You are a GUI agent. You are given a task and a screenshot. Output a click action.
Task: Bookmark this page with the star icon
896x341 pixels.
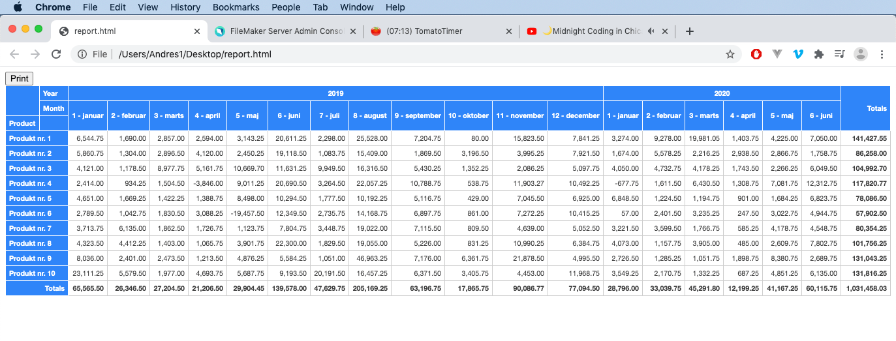click(x=730, y=54)
